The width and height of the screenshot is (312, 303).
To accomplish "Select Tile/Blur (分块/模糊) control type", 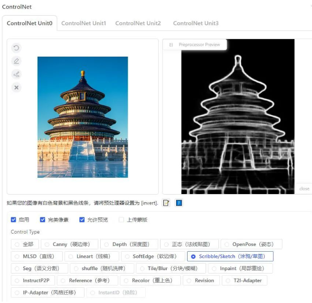I will [x=171, y=268].
